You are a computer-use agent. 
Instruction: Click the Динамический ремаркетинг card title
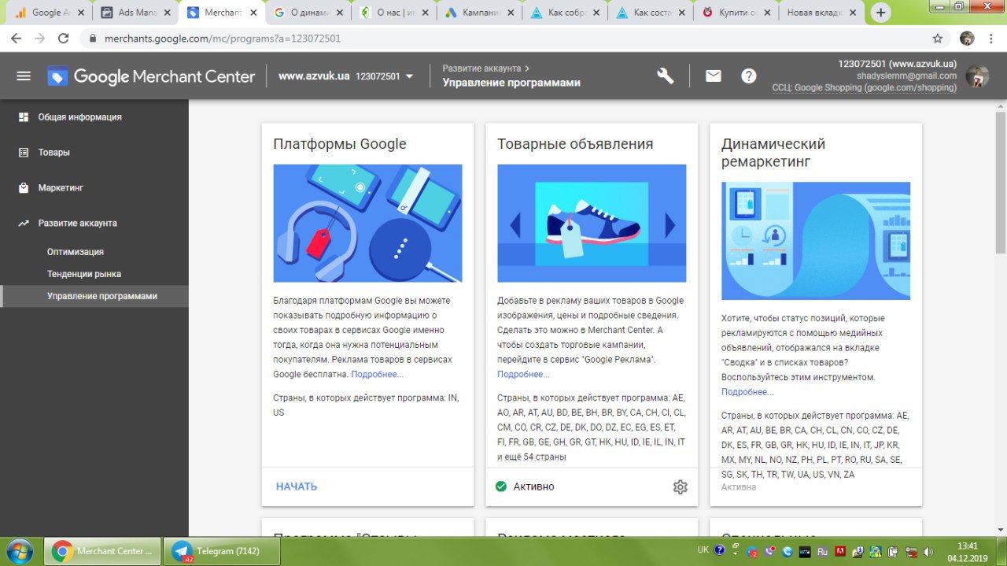[x=773, y=153]
